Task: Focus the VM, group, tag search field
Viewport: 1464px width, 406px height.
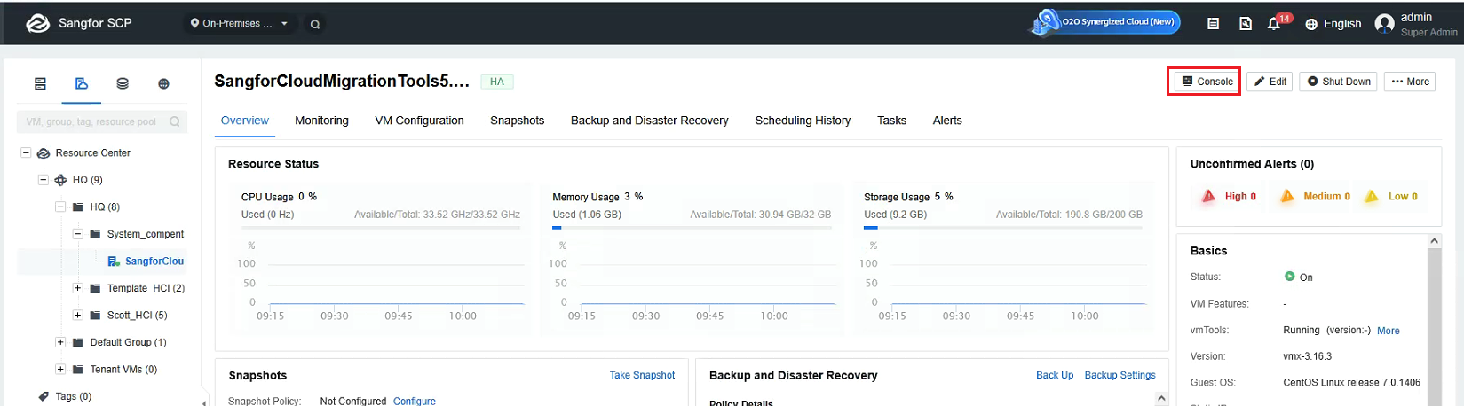Action: pos(102,121)
